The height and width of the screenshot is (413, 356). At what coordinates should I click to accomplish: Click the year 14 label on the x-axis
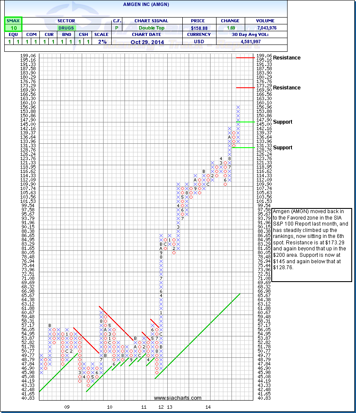pos(208,407)
